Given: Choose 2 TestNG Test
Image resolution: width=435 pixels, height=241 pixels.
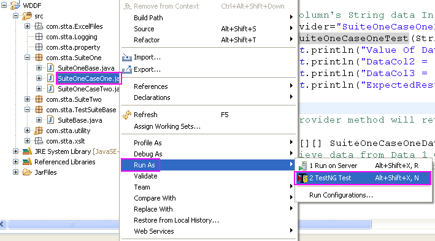Looking at the screenshot, I should (x=363, y=178).
